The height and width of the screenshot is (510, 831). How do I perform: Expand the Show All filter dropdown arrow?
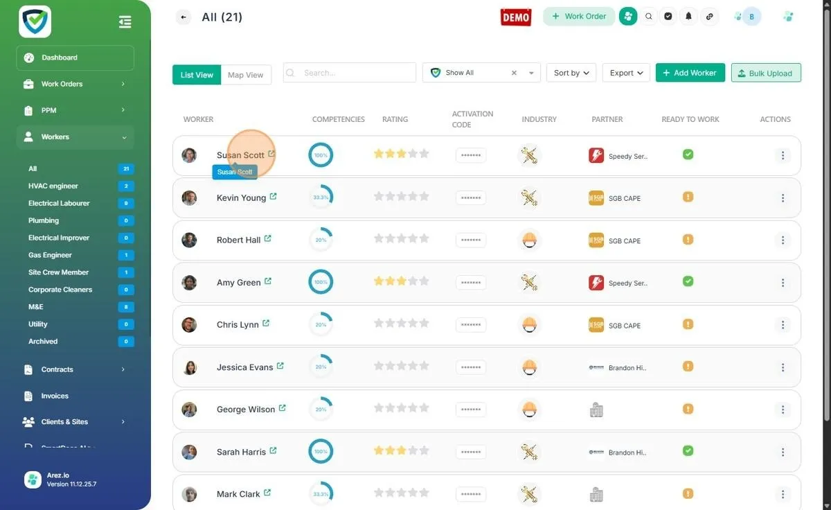tap(531, 73)
